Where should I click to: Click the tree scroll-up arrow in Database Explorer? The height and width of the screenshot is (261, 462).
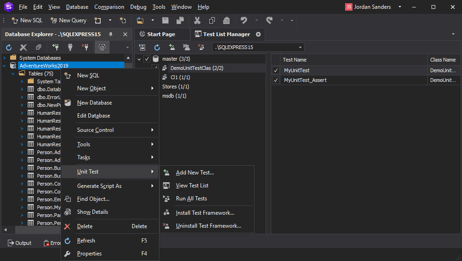coord(128,58)
